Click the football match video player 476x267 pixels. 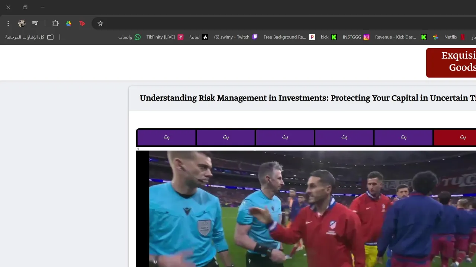306,208
